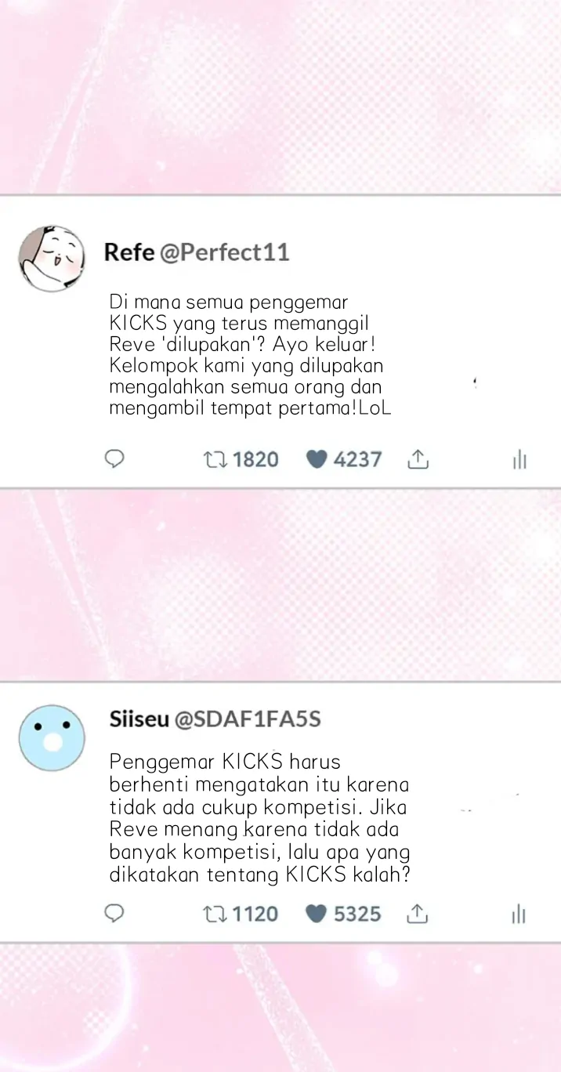
Task: Retweet Siiseu's post with 1120 retweets
Action: [x=214, y=914]
